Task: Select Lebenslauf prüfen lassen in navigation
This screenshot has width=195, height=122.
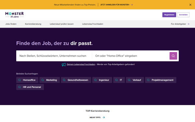Action: [x=62, y=24]
